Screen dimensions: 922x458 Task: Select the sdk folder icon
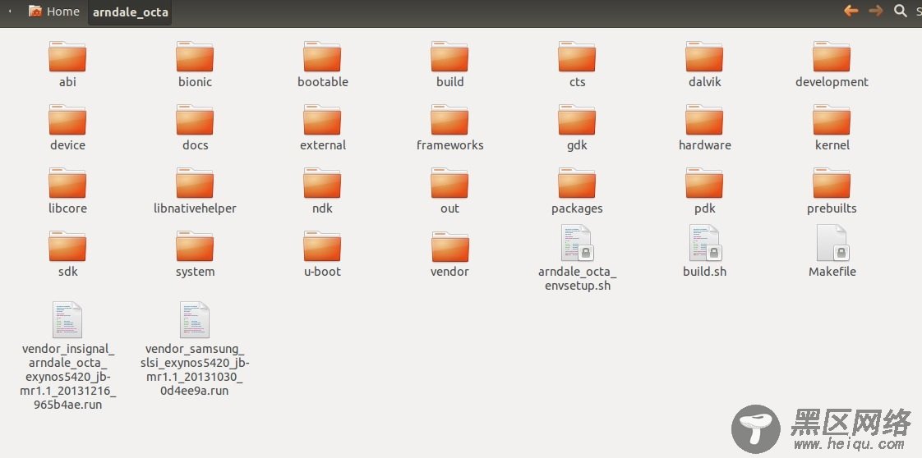coord(67,246)
